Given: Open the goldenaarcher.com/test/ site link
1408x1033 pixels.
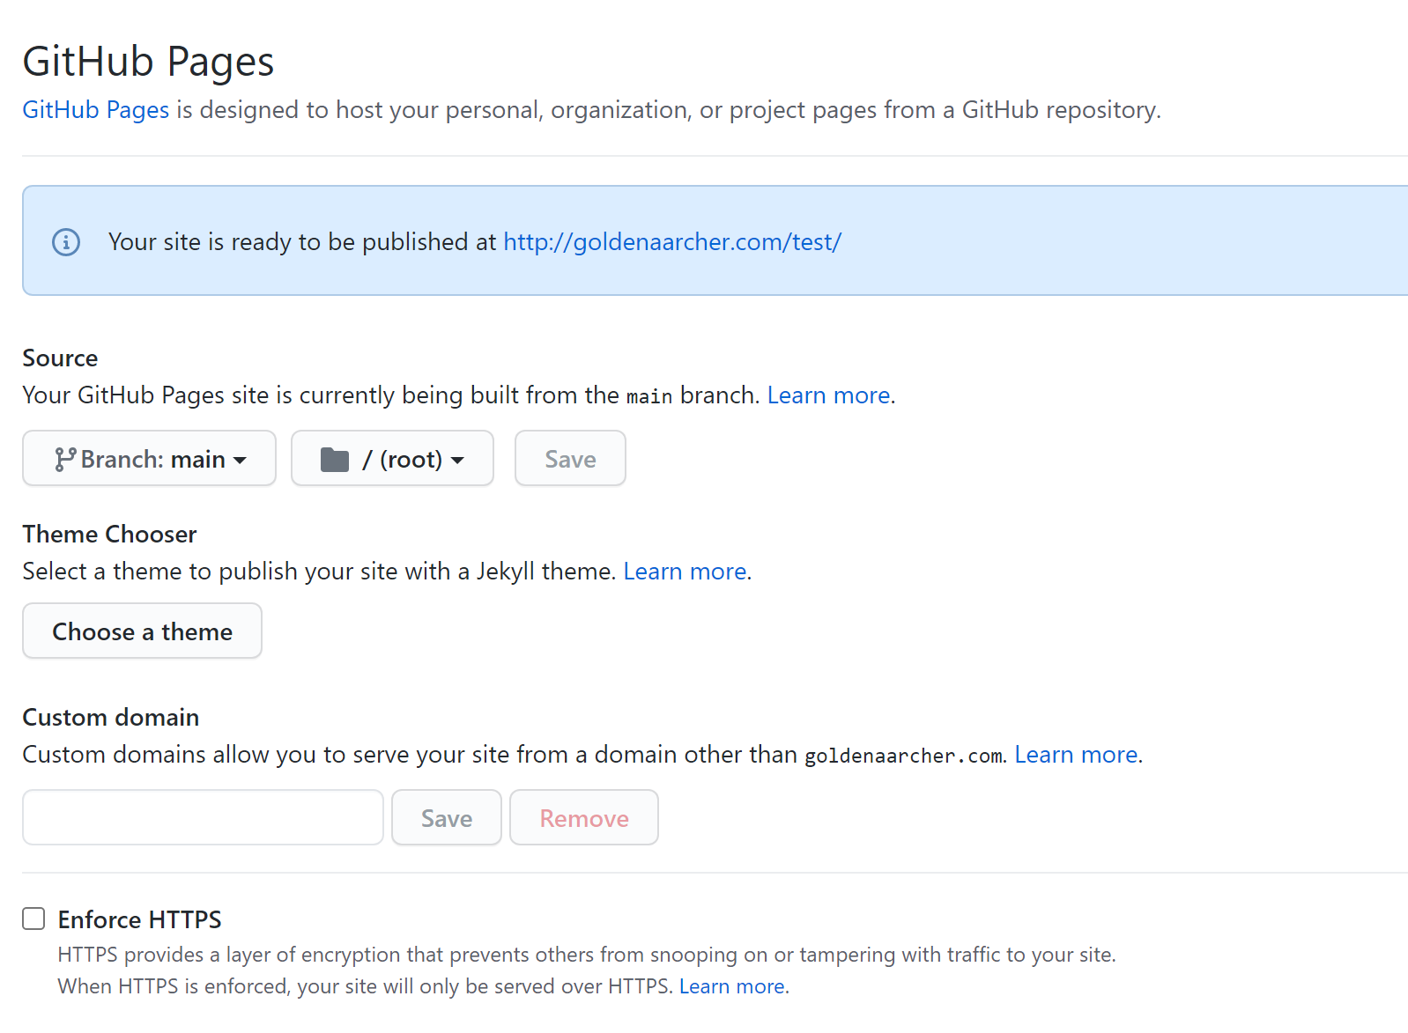Looking at the screenshot, I should (672, 242).
